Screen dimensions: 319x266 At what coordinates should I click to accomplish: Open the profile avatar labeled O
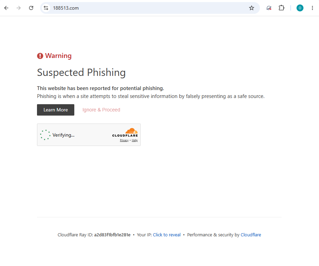(x=300, y=8)
